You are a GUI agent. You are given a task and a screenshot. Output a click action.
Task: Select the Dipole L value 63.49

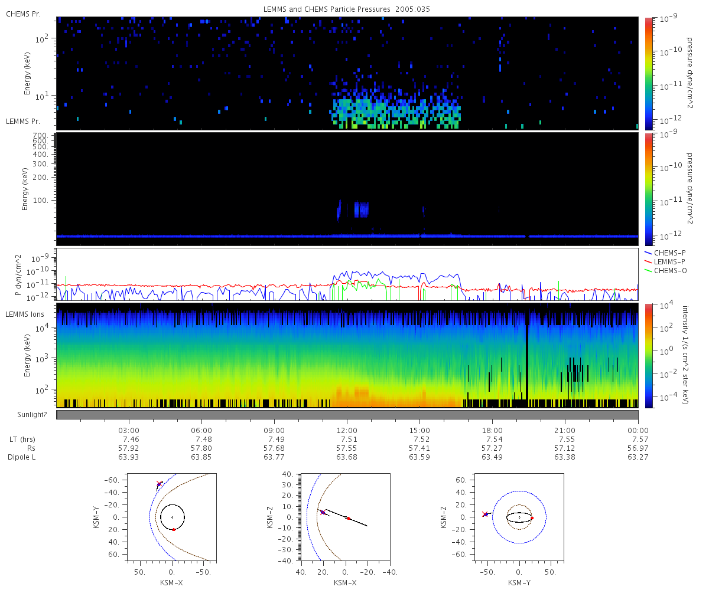point(493,457)
